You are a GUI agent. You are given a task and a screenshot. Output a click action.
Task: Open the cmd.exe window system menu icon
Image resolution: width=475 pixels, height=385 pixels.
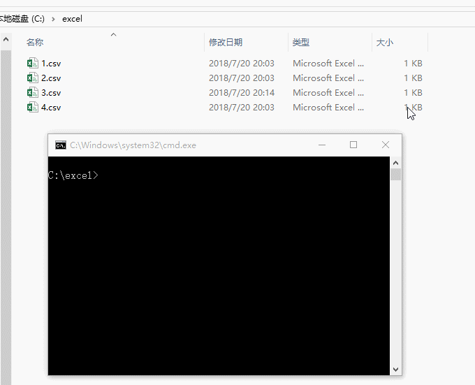[61, 145]
